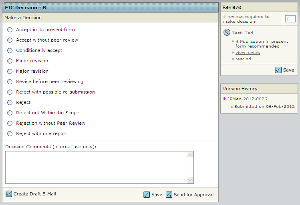Choose the Minor revision option
This screenshot has width=300, height=205.
point(10,61)
